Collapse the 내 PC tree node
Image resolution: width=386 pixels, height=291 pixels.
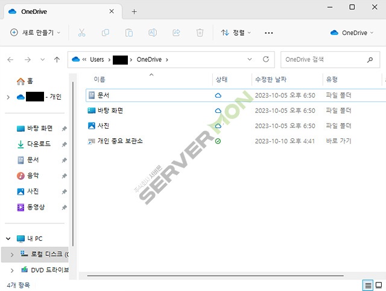point(8,238)
